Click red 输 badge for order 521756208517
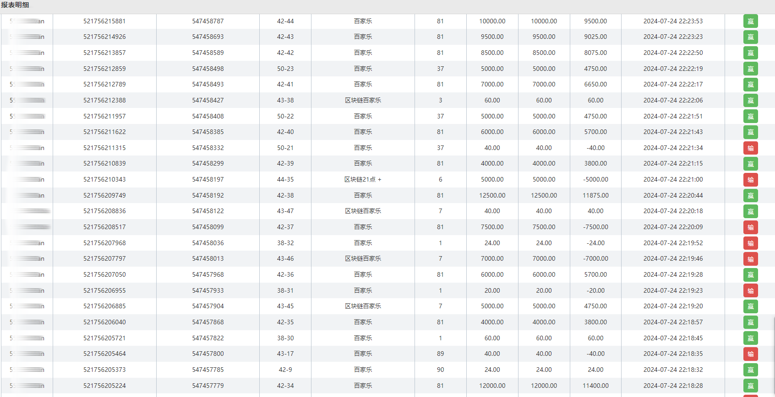775x397 pixels. (750, 227)
